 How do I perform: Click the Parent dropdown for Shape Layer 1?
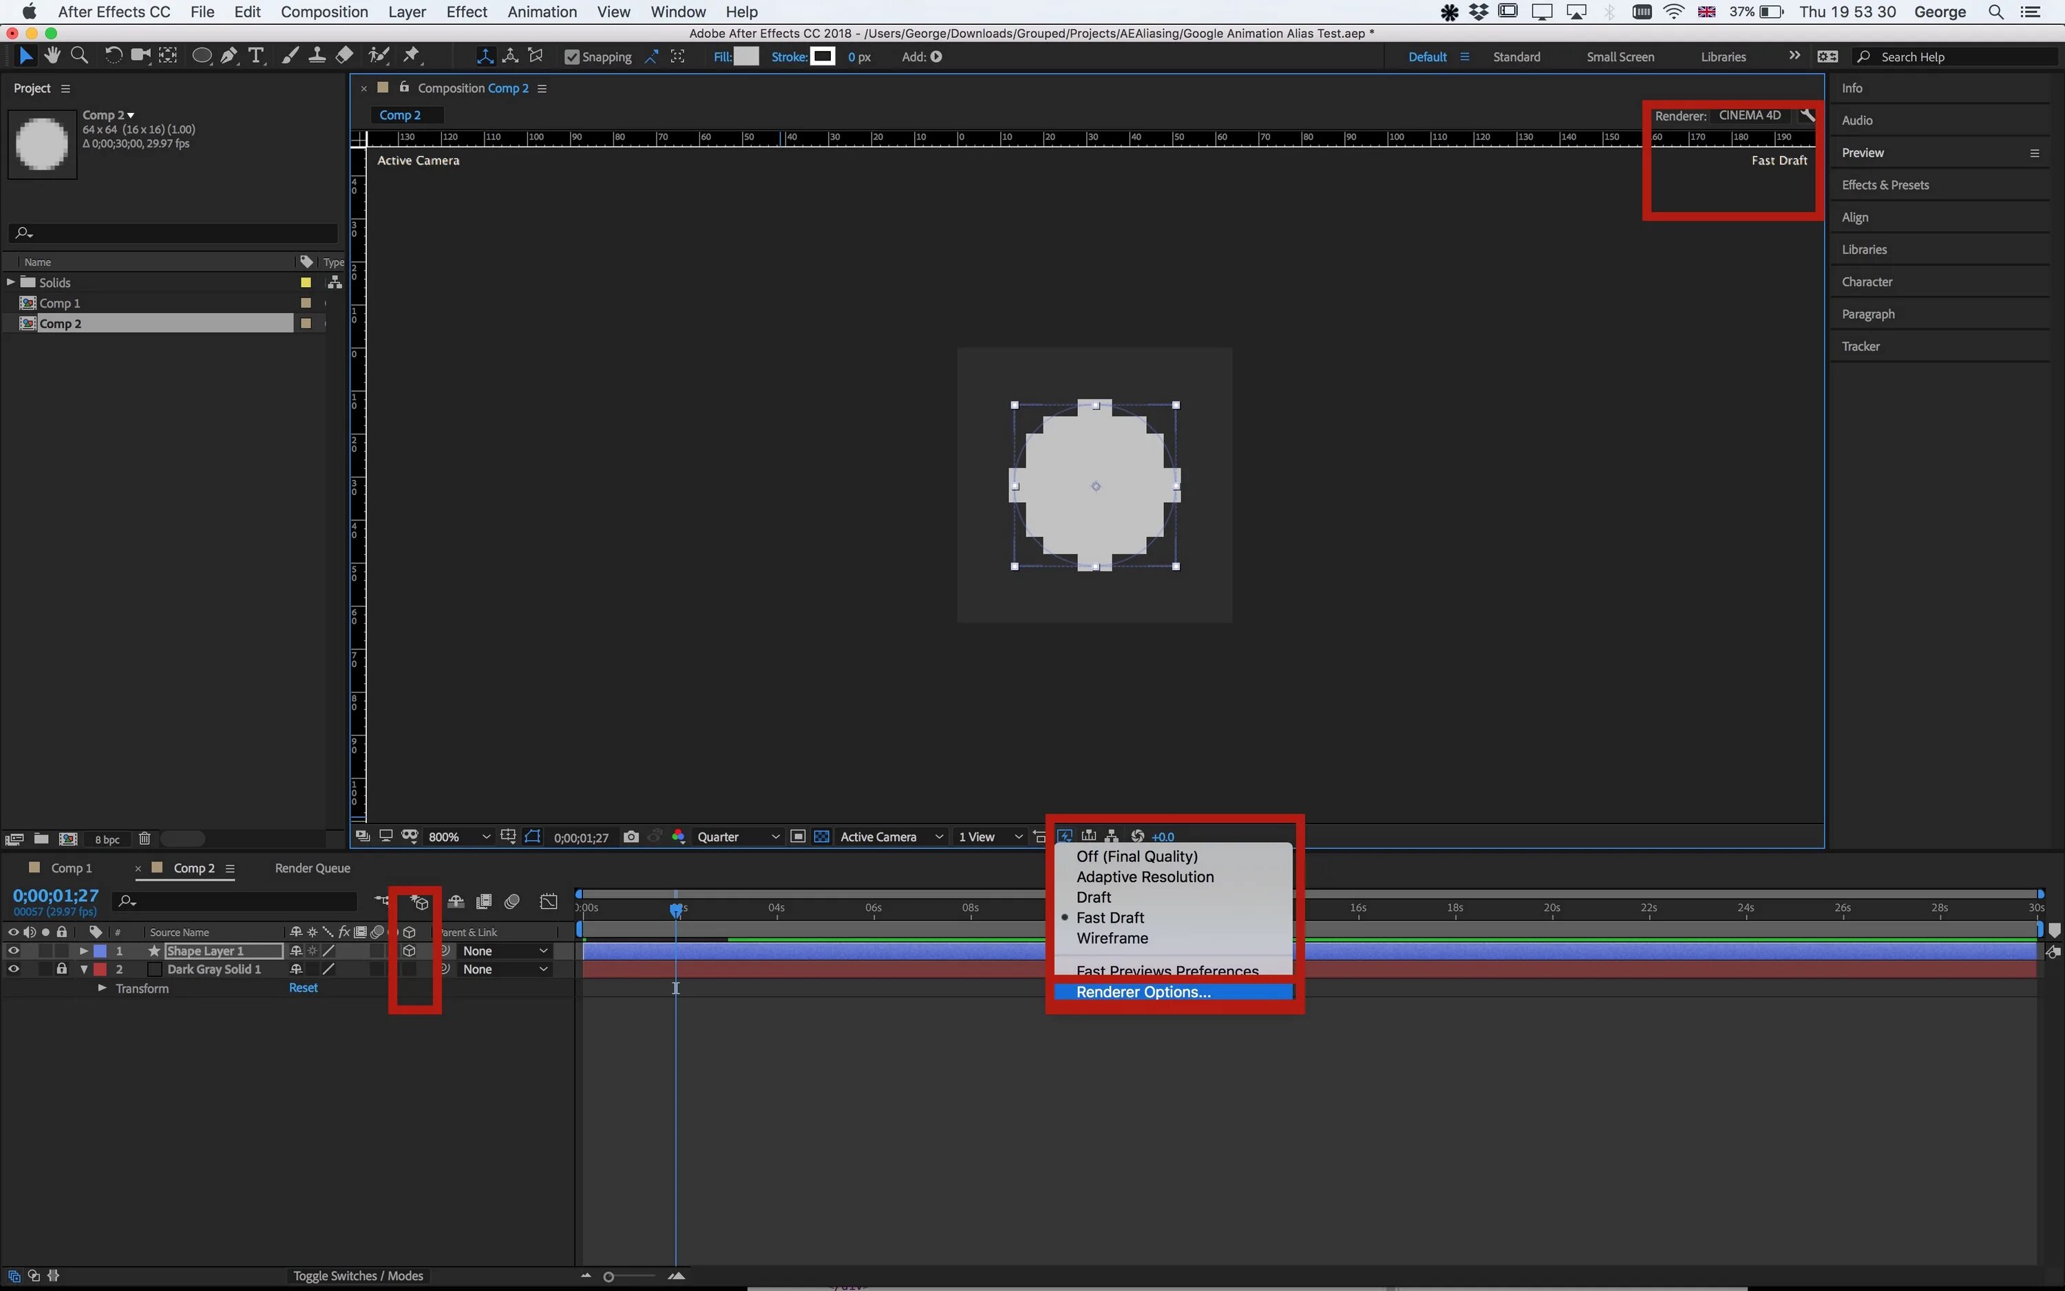(x=505, y=950)
